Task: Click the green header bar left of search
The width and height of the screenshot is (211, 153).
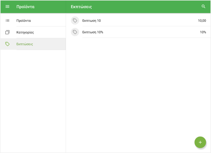Action: pyautogui.click(x=145, y=7)
